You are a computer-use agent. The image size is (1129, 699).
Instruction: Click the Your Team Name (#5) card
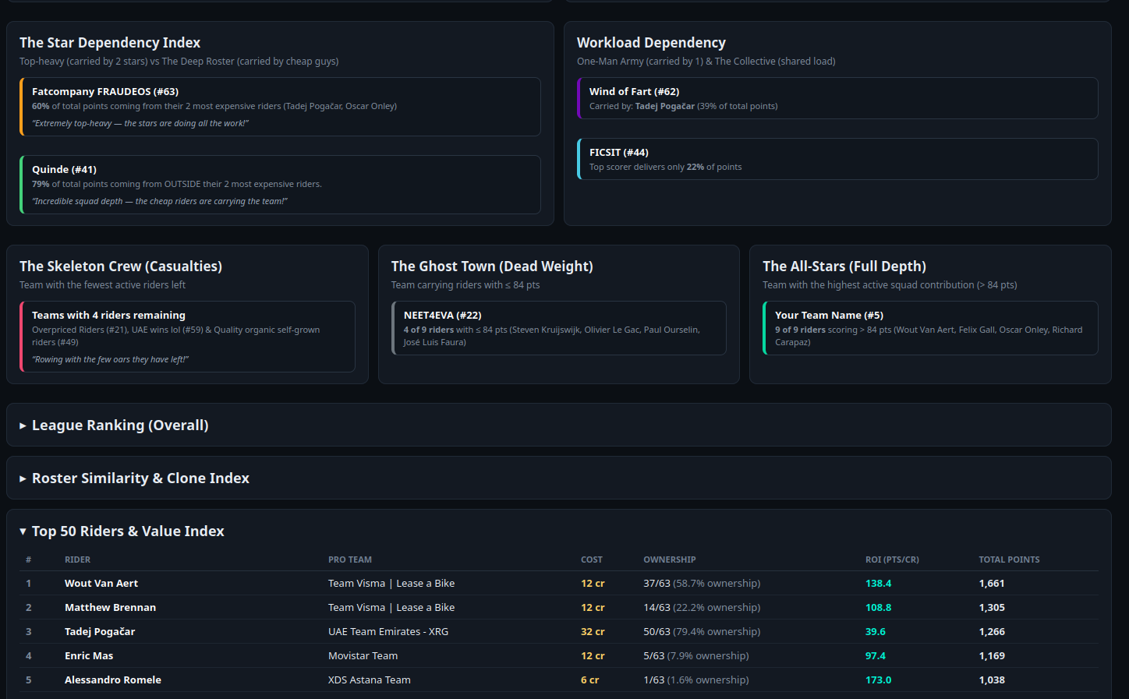[x=930, y=328]
